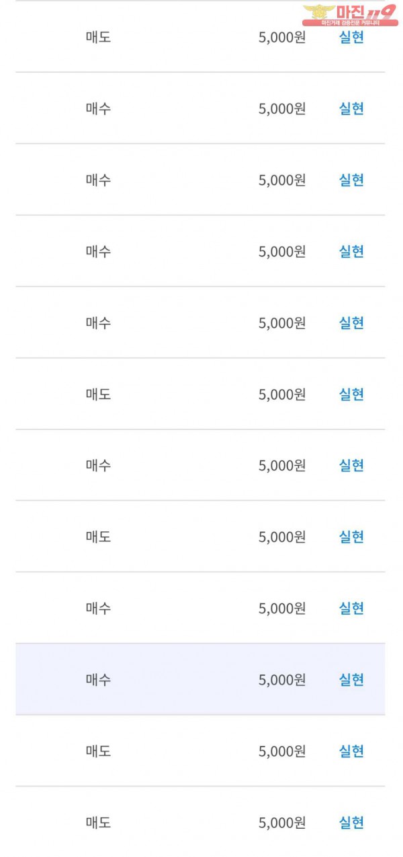Click 실현 in the 매수 row just above the highlighted one

[x=351, y=609]
